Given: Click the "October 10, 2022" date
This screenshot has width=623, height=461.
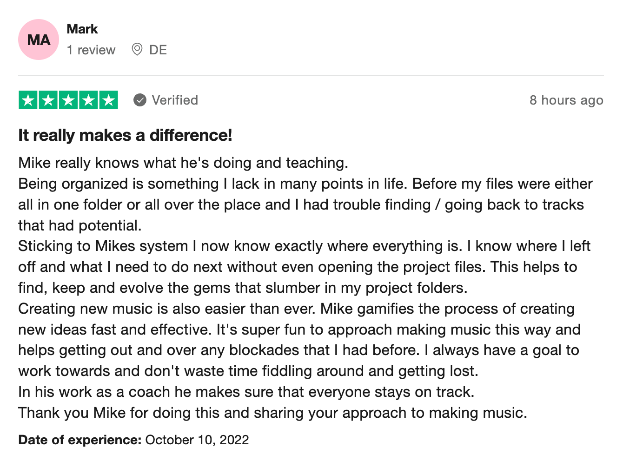Looking at the screenshot, I should (197, 440).
